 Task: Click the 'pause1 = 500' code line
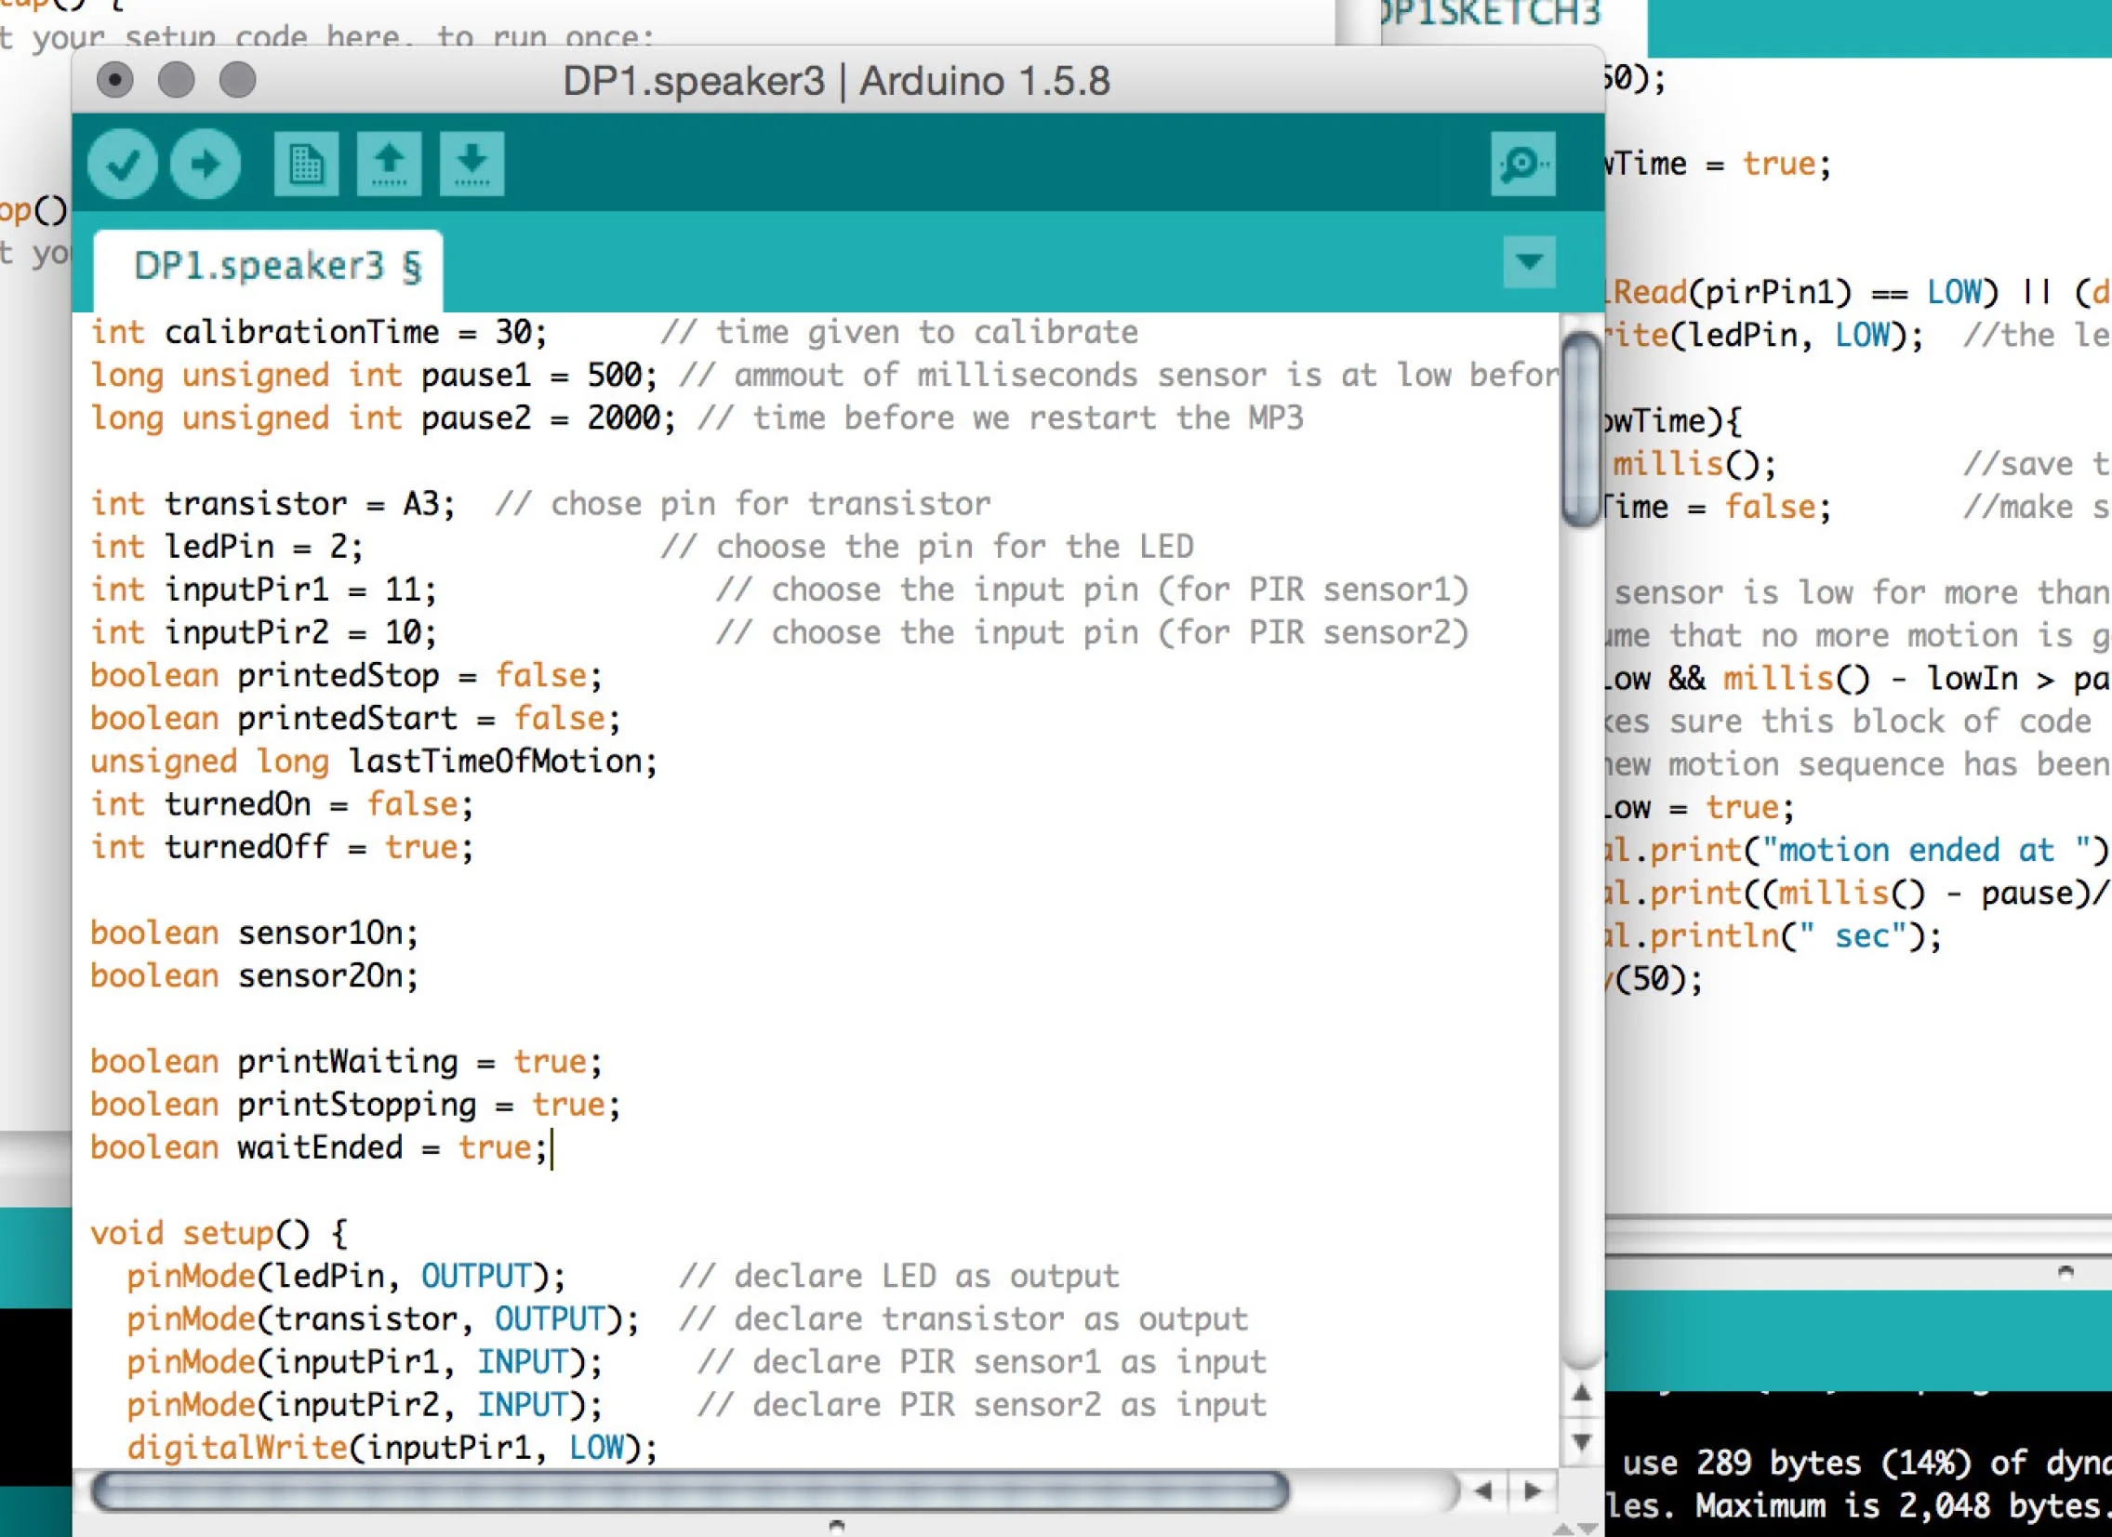tap(374, 375)
